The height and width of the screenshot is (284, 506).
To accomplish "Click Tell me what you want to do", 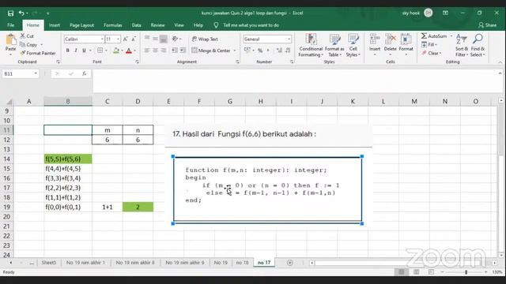I will [251, 25].
